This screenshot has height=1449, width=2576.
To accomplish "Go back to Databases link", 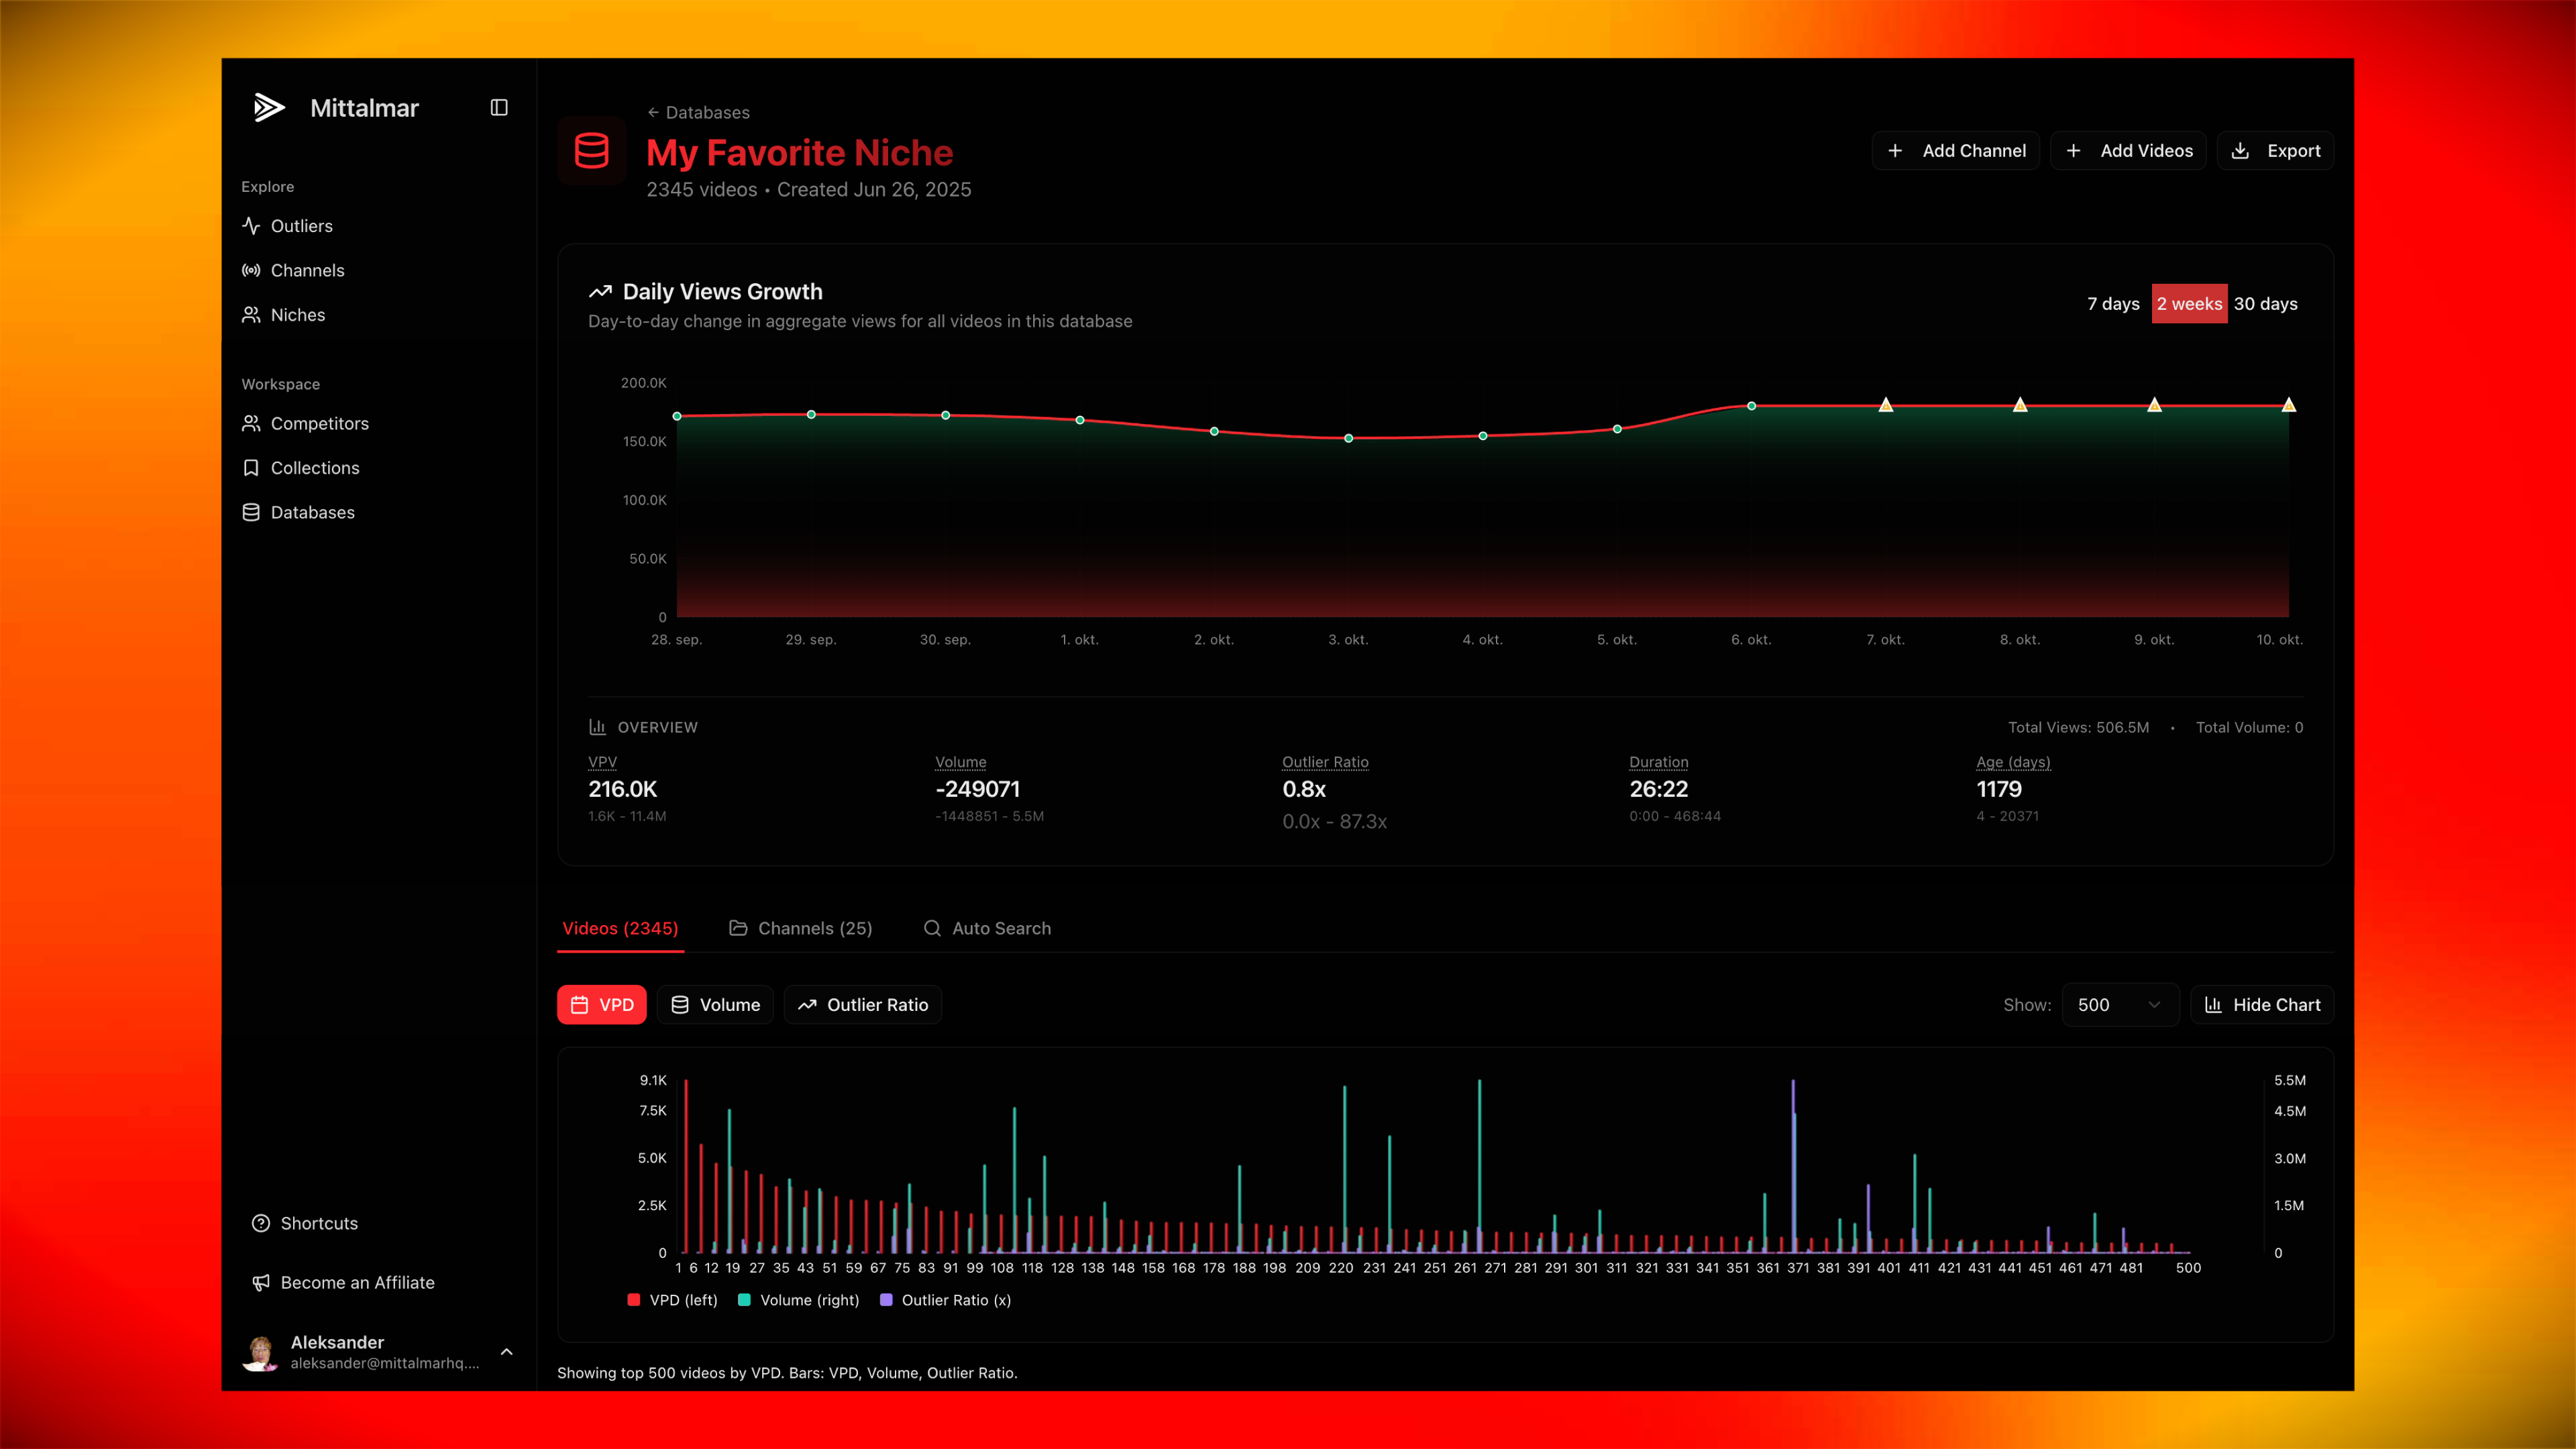I will click(698, 113).
